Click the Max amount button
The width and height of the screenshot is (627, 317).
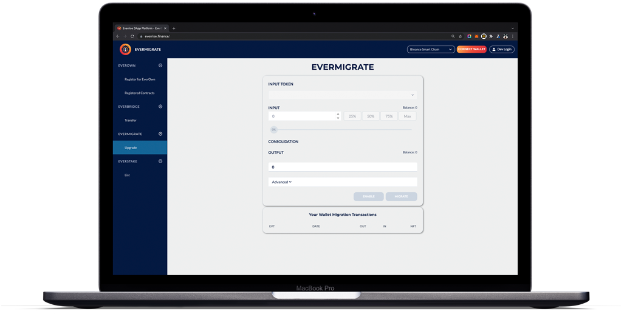(x=408, y=116)
